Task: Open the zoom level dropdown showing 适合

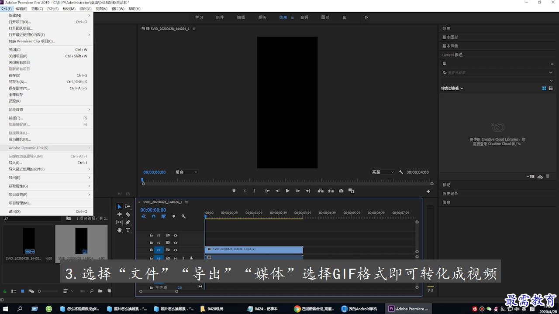Action: coord(186,172)
